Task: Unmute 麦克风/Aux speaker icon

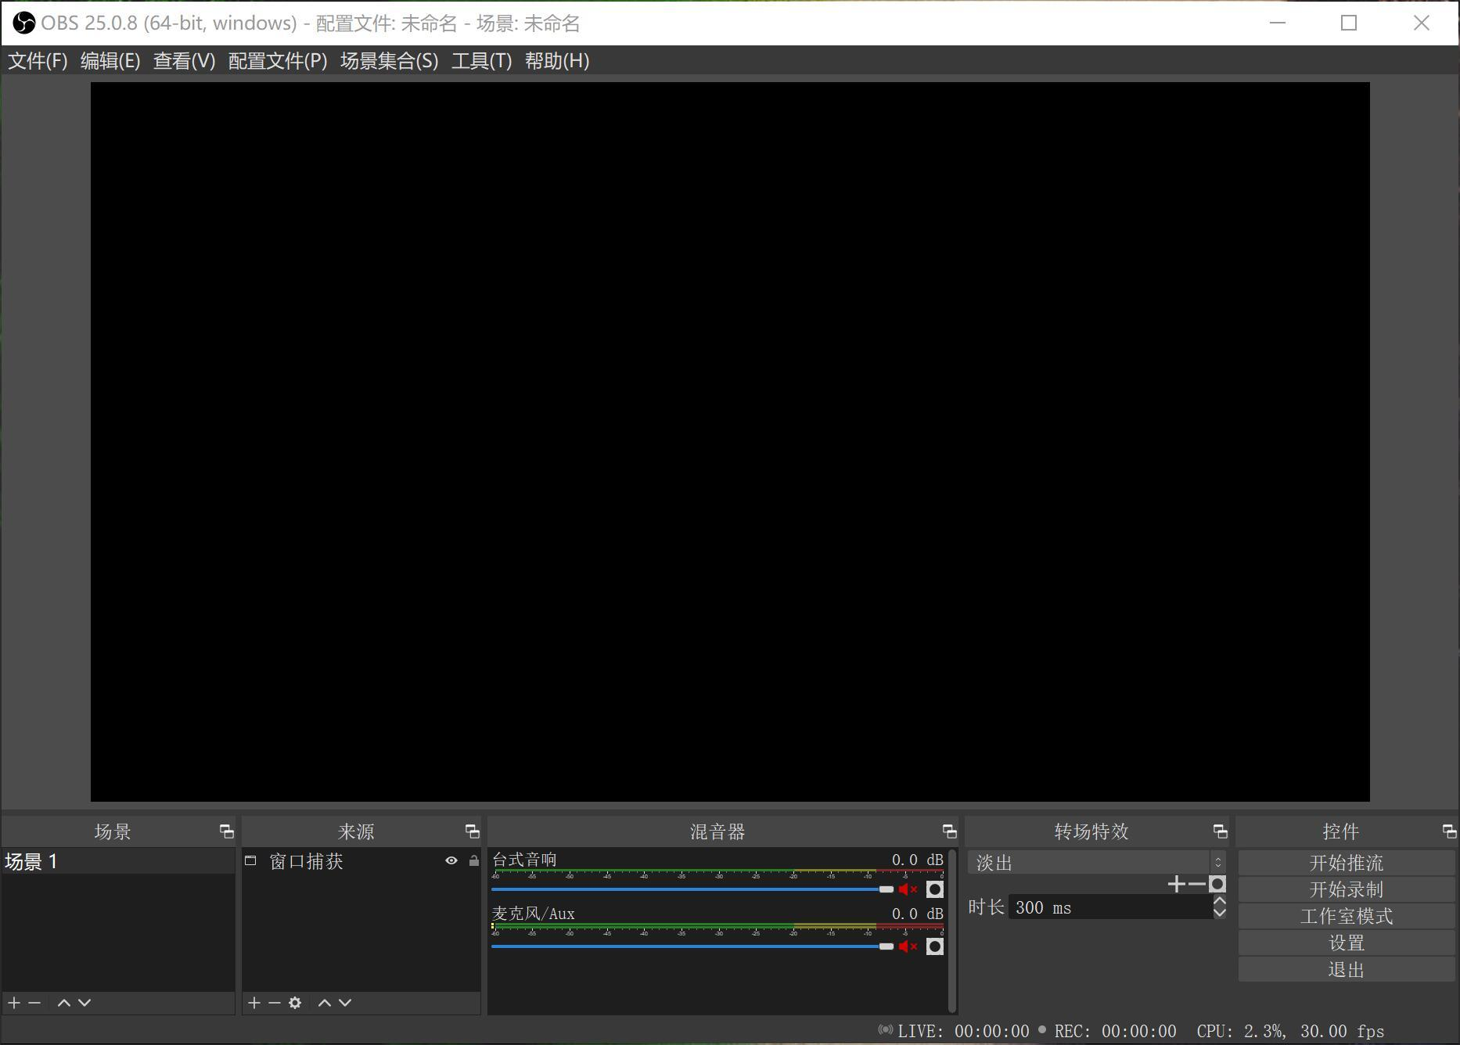Action: point(908,946)
